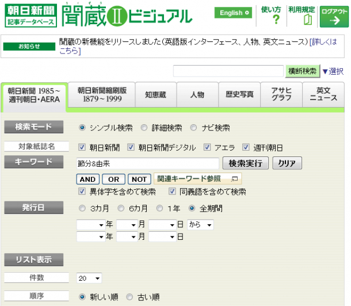Open the から range-type dropdown
The height and width of the screenshot is (306, 351).
tap(200, 224)
